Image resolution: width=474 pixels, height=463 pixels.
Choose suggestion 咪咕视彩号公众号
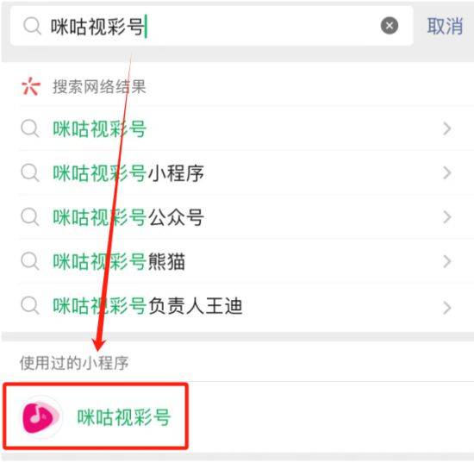tap(237, 216)
